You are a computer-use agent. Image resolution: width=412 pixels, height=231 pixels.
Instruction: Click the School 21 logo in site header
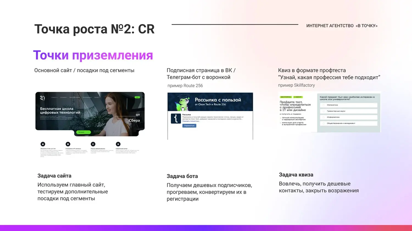42,98
